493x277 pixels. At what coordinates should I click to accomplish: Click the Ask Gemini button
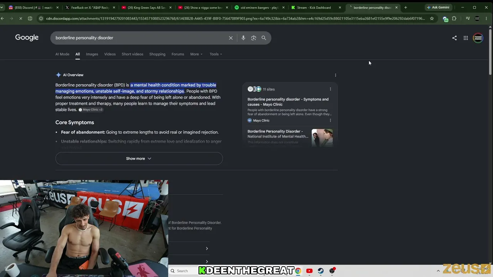(438, 7)
